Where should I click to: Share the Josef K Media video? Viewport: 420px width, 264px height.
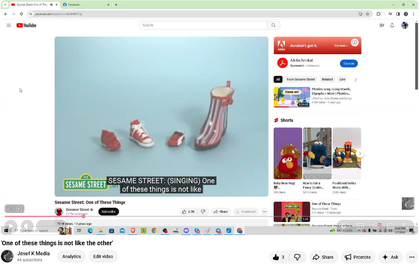click(324, 257)
